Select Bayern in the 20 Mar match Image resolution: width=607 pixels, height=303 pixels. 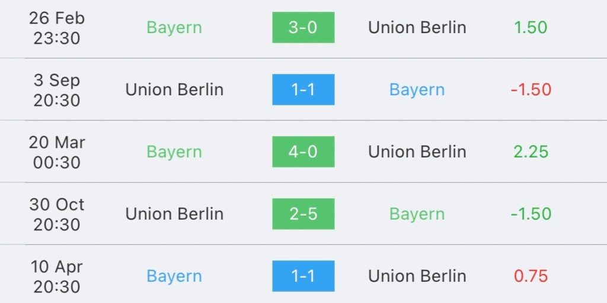pyautogui.click(x=174, y=152)
